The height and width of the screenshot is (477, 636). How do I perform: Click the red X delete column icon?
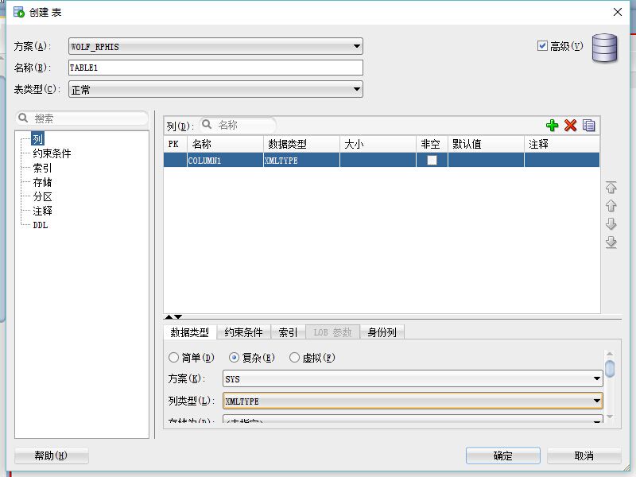click(570, 126)
